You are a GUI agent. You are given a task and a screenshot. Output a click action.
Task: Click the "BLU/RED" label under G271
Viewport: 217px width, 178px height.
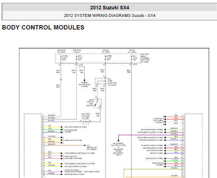(129, 71)
